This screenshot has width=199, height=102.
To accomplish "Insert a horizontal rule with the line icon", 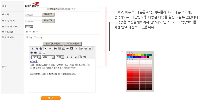I will [59, 49].
